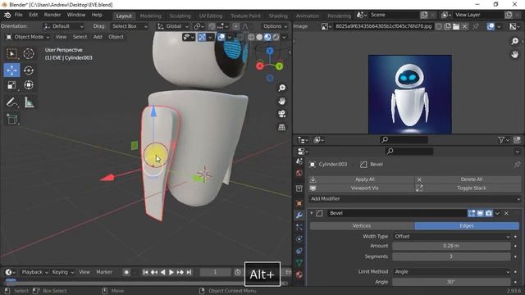Open the Drag Select Box dropdown
The width and height of the screenshot is (525, 295).
130,26
